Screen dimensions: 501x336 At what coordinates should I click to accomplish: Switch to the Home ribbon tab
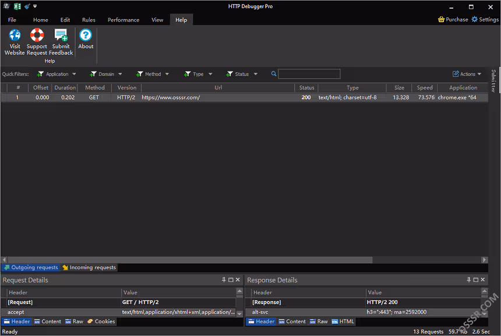pos(41,20)
